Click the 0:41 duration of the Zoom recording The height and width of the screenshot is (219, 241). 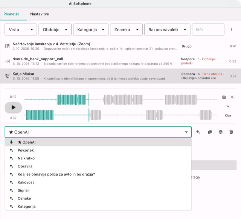[x=233, y=46]
